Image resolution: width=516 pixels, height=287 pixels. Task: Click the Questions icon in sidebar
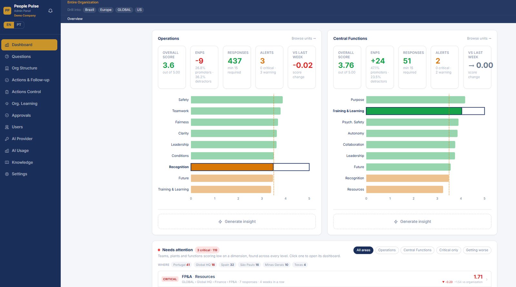[7, 56]
